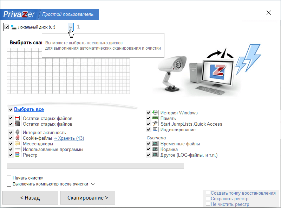281x208 pixels.
Task: Uncheck the Интернет активность checkbox
Action: coord(11,132)
